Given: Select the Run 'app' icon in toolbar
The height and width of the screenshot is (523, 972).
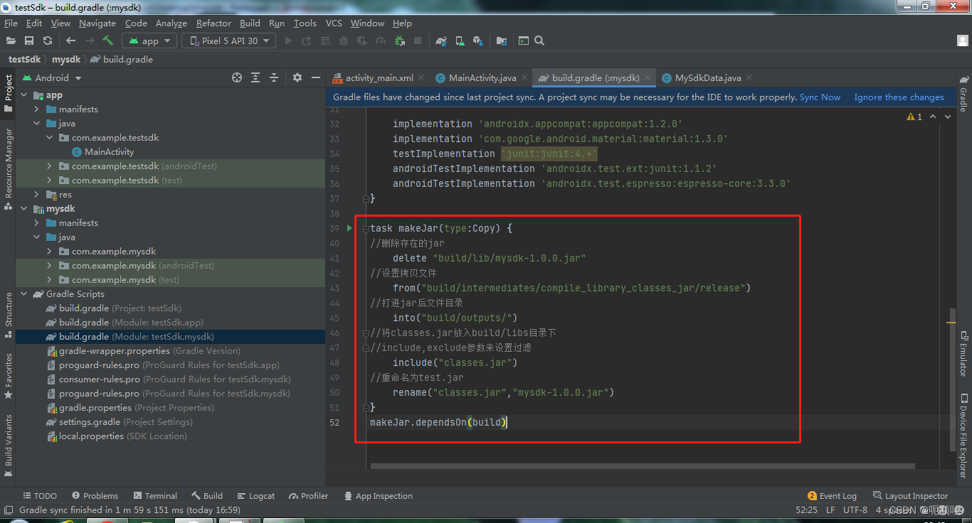Looking at the screenshot, I should pos(287,41).
